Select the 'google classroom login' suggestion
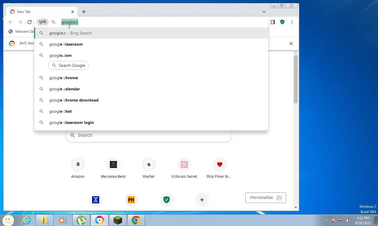 click(151, 122)
